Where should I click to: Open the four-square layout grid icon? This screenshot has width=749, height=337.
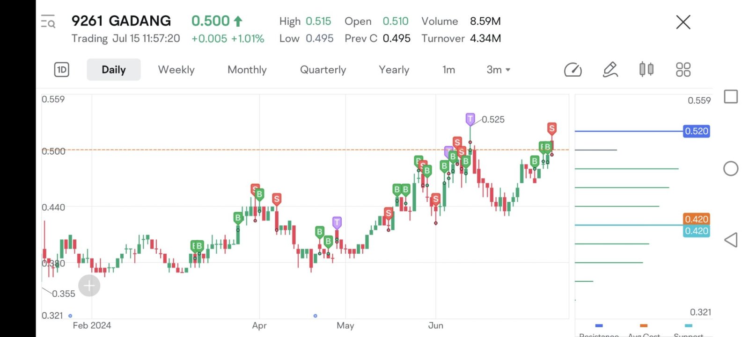click(x=683, y=70)
